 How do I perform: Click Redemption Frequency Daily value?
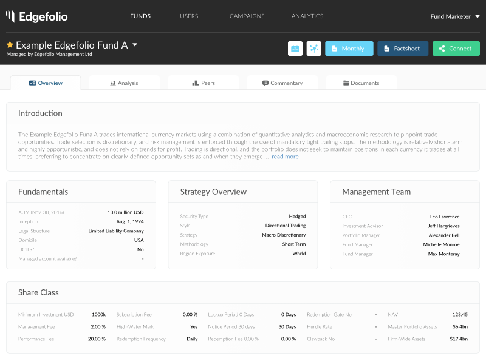192,339
